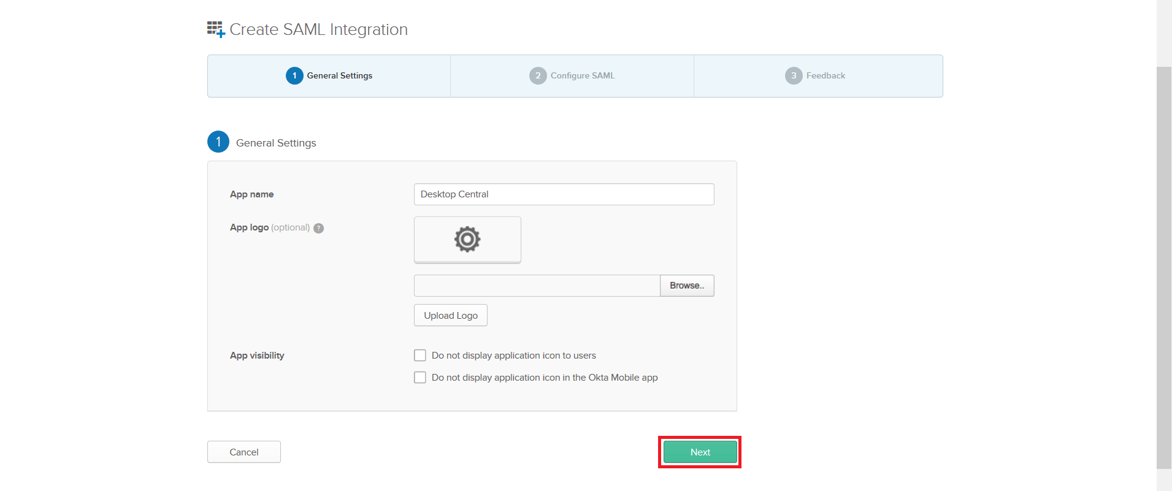Click the Cancel button
1172x491 pixels.
244,452
